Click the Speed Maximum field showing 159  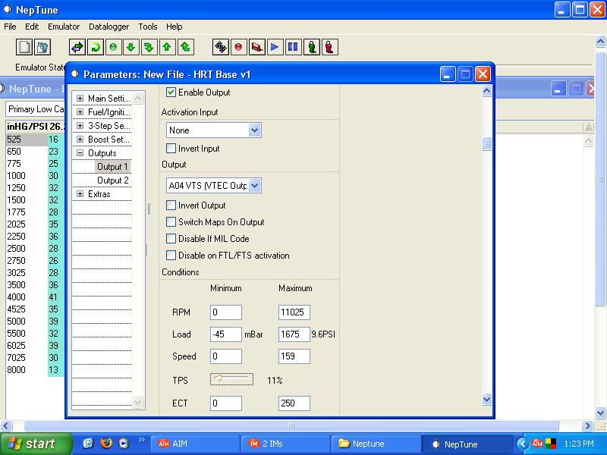294,356
